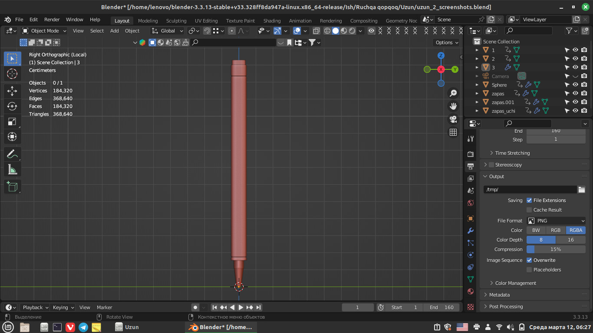Enable the Stereoscopy checkbox
The height and width of the screenshot is (333, 593).
tap(491, 165)
